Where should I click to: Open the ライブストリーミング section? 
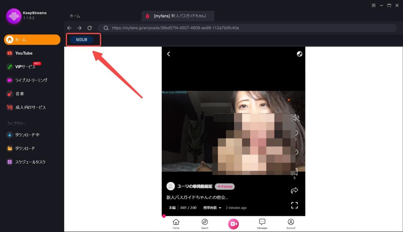tap(30, 80)
